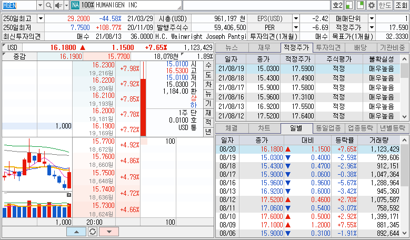Switch to the 체결 tab
Image resolution: width=410 pixels, height=240 pixels.
(232, 128)
